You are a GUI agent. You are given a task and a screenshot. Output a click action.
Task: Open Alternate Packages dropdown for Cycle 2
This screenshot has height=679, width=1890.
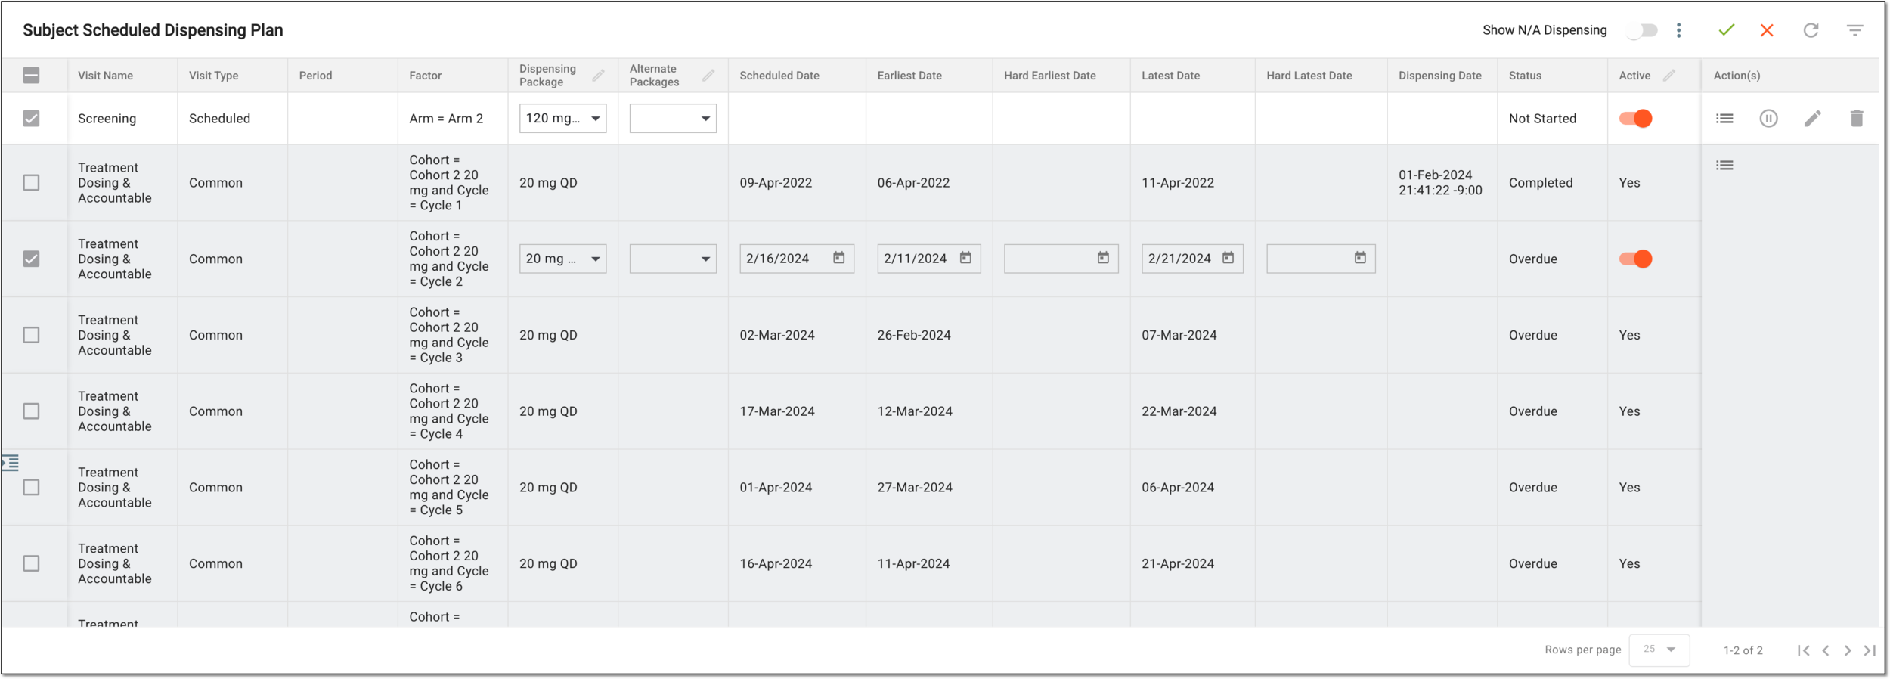pyautogui.click(x=673, y=259)
